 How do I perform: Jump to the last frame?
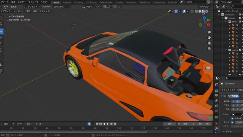115,124
